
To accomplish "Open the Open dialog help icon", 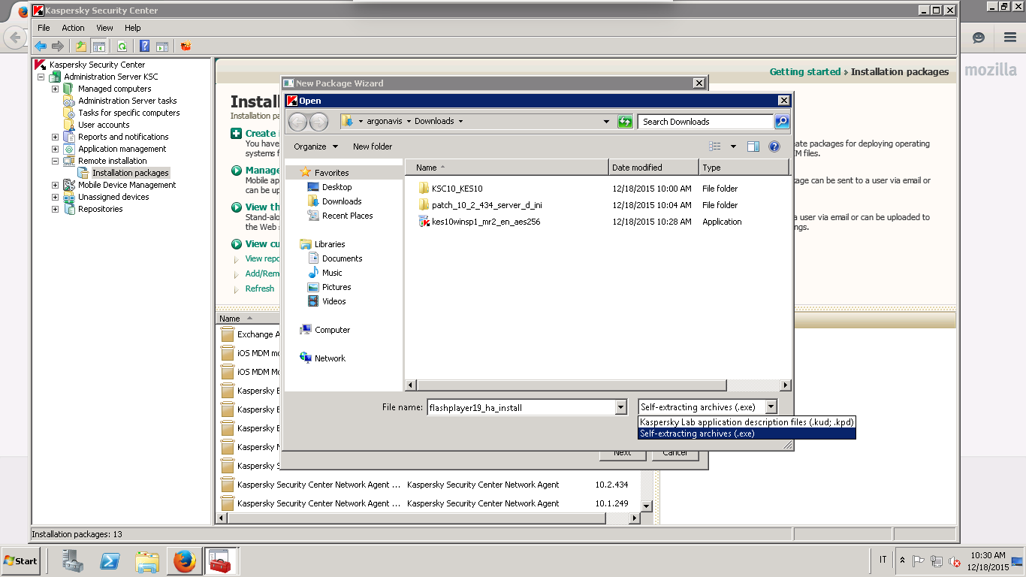I will click(x=774, y=147).
